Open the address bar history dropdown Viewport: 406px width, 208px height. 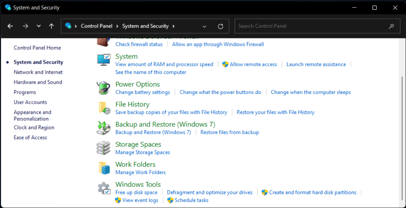click(205, 26)
